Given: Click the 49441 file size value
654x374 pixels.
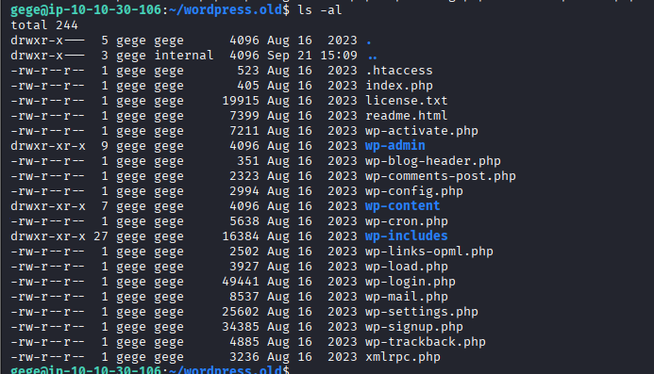Looking at the screenshot, I should (x=241, y=282).
